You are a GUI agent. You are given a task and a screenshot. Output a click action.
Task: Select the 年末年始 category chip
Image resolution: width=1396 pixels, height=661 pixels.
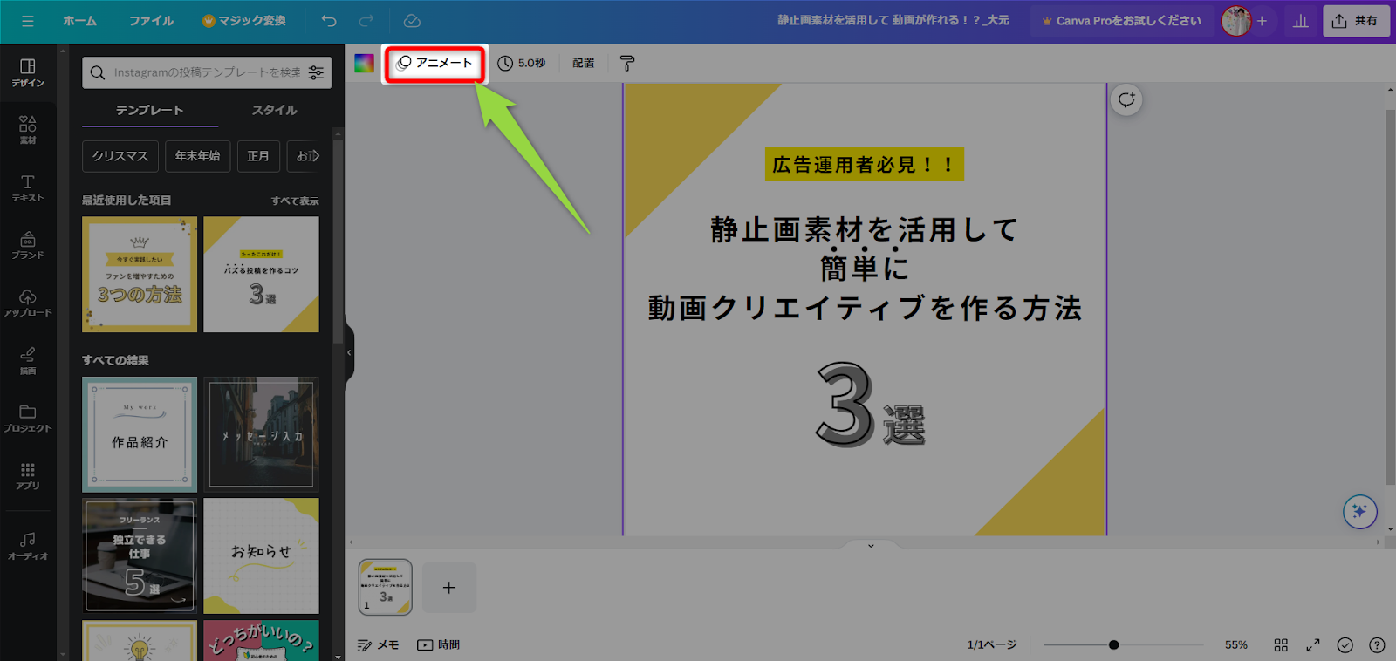(x=197, y=156)
